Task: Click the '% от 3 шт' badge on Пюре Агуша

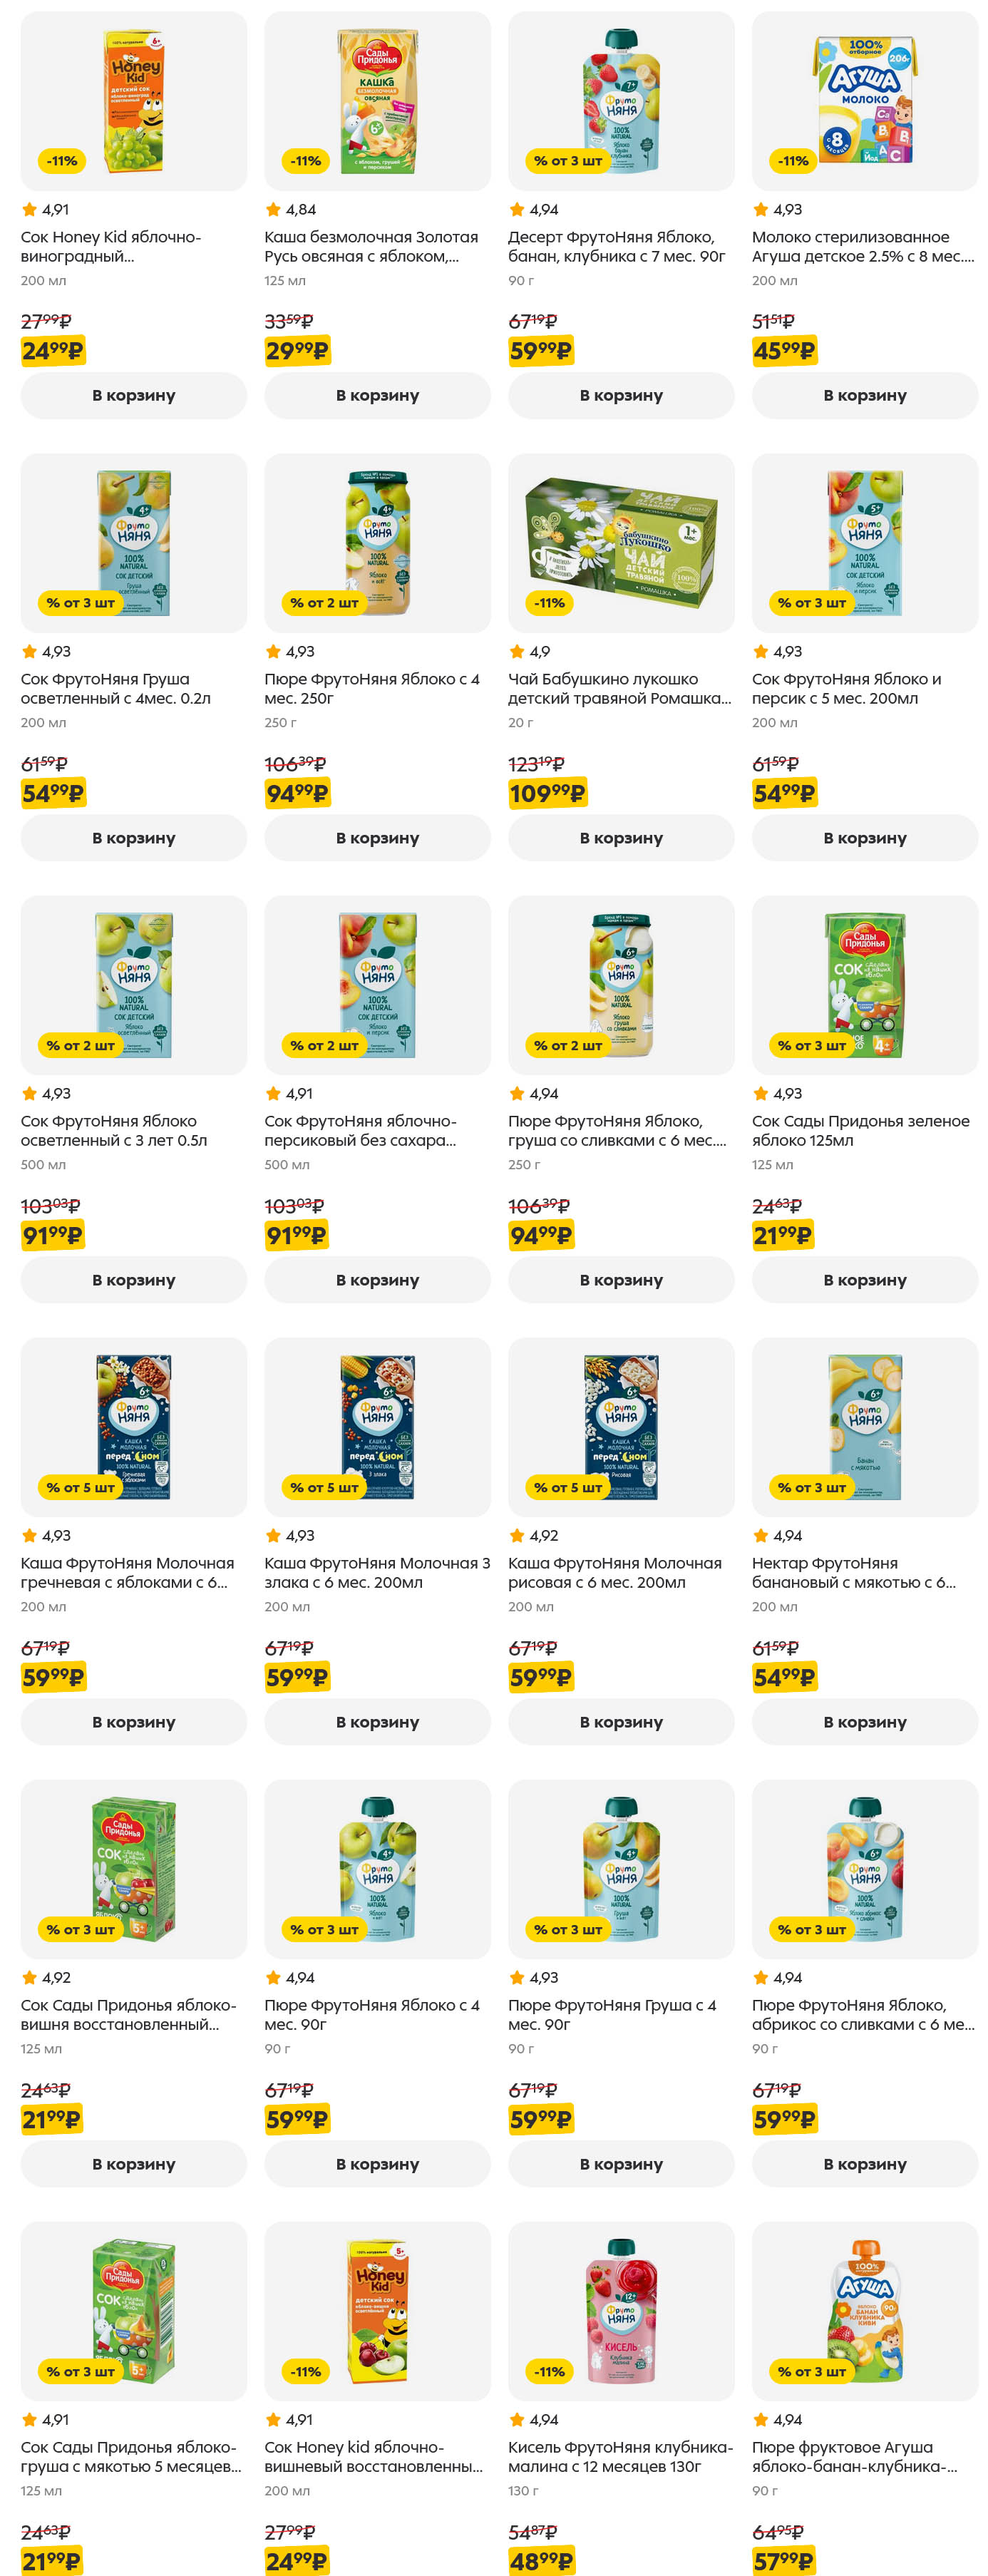Action: [812, 2371]
